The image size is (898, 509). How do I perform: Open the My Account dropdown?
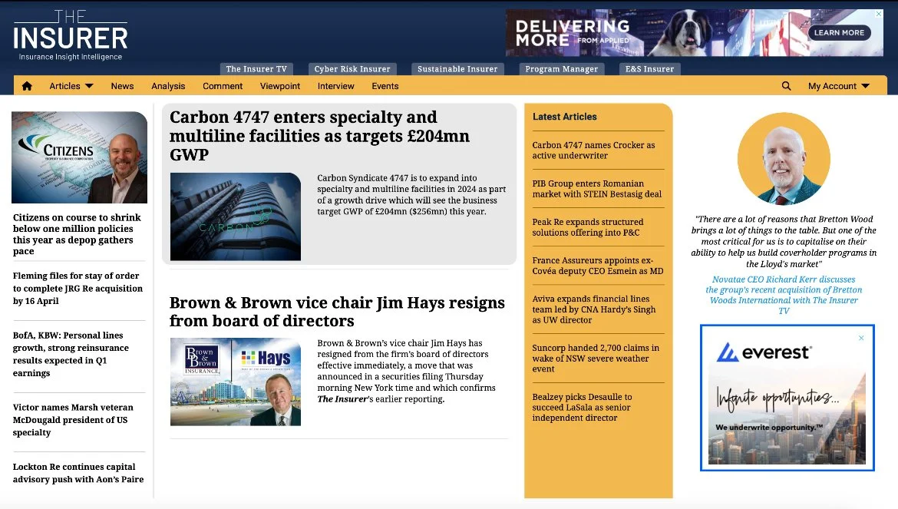coord(838,86)
